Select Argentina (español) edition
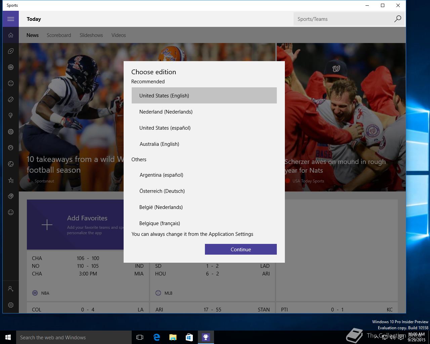The width and height of the screenshot is (430, 344). (204, 175)
